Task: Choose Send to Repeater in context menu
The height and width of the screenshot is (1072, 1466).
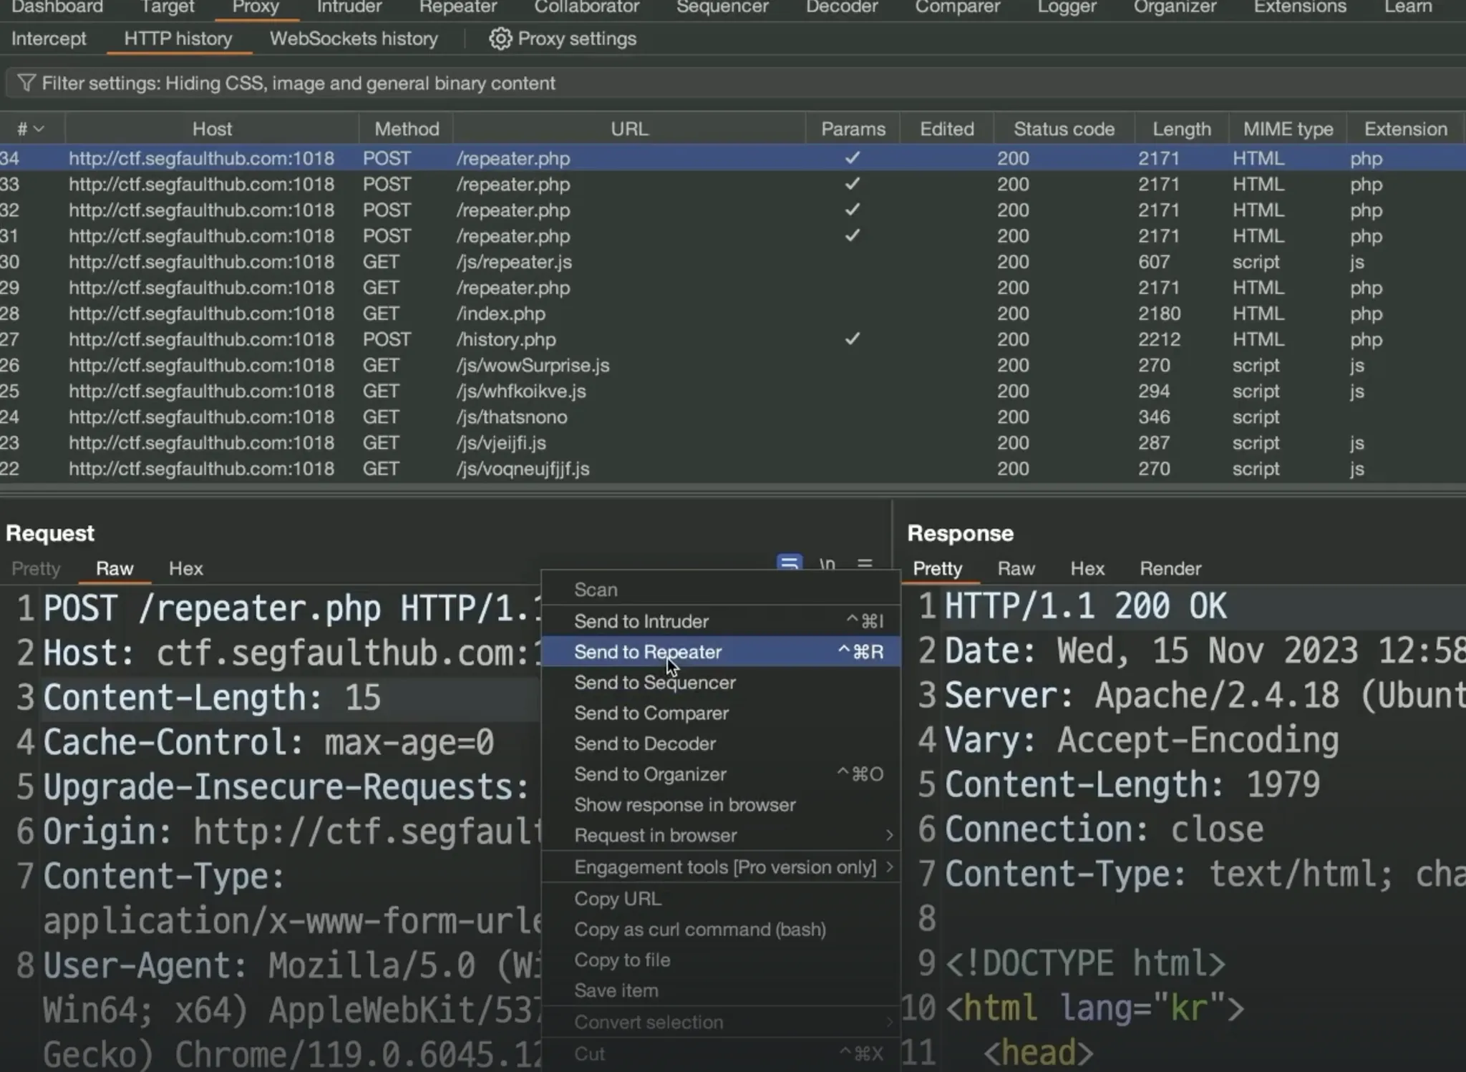Action: coord(647,652)
